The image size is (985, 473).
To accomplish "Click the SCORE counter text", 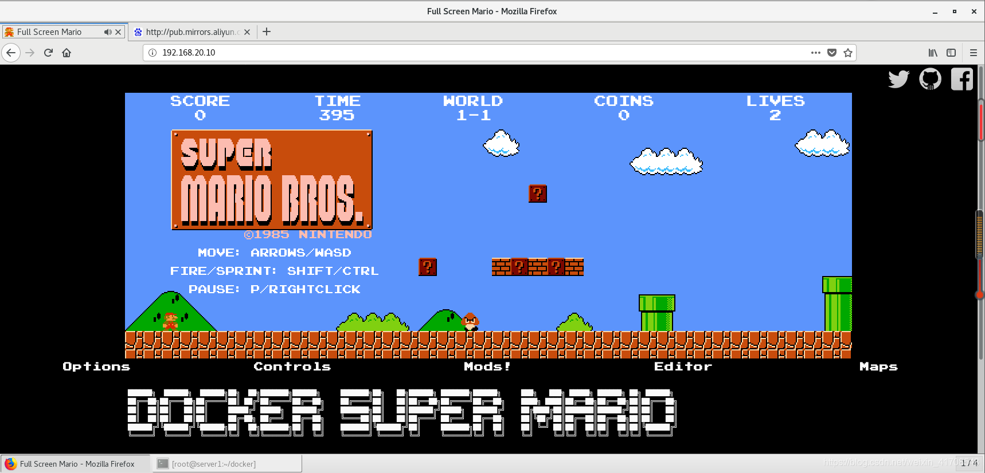I will tap(200, 108).
